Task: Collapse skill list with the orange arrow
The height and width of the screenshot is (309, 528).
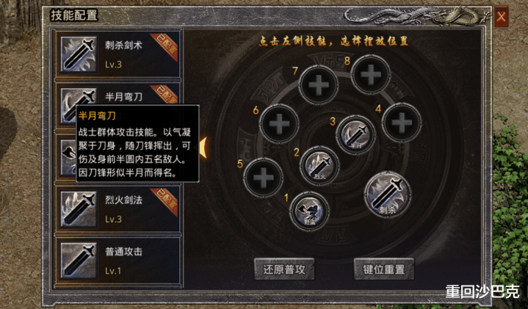Action: pos(203,148)
